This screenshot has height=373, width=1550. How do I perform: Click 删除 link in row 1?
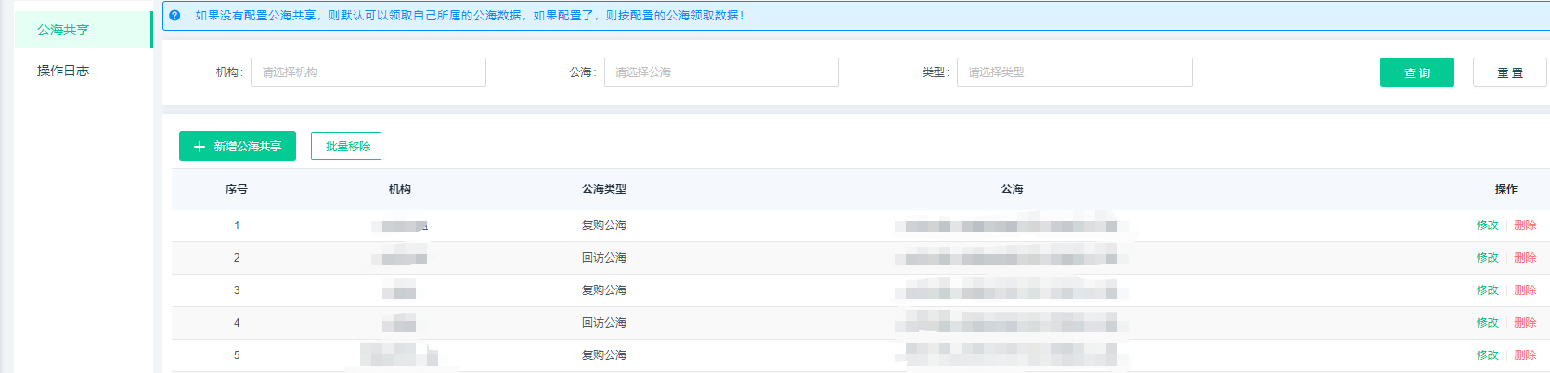pyautogui.click(x=1525, y=225)
